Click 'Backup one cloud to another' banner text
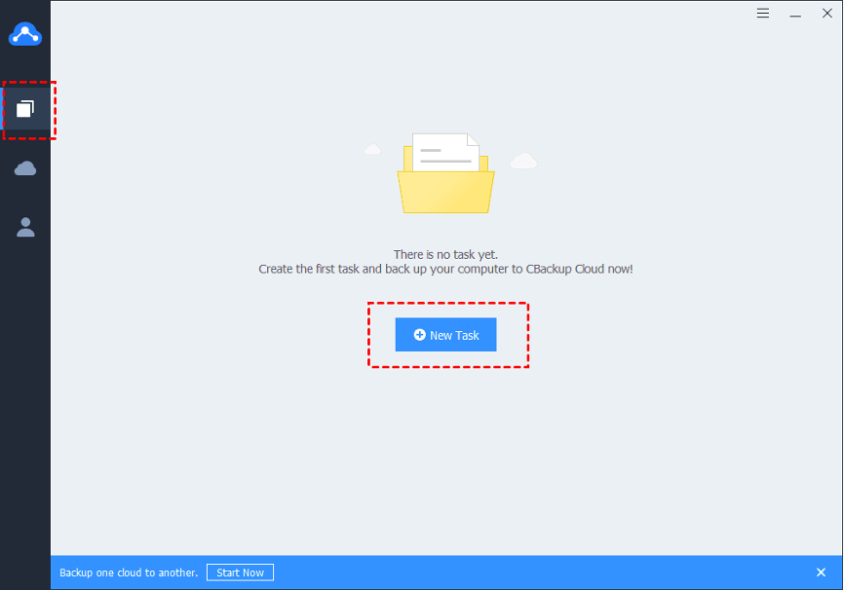The height and width of the screenshot is (590, 844). pyautogui.click(x=129, y=572)
